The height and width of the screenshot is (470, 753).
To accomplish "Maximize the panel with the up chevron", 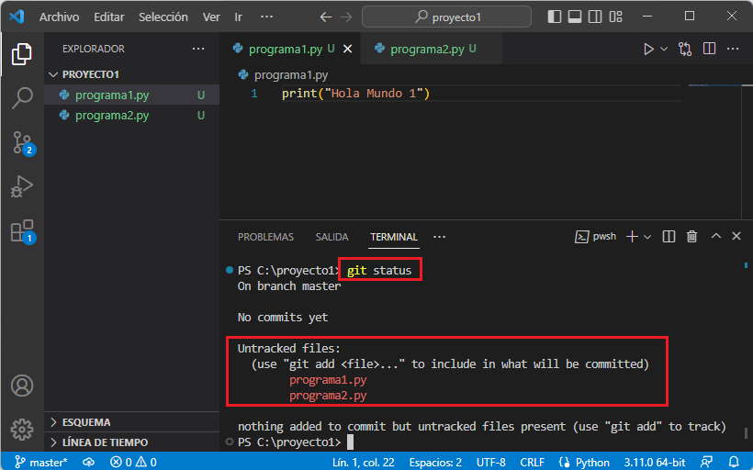I will pyautogui.click(x=716, y=236).
